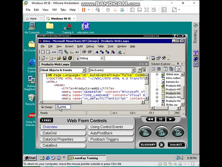The width and height of the screenshot is (222, 167).
Task: Pin Solution Explorer with the pushpin toggle
Action: [178, 64]
